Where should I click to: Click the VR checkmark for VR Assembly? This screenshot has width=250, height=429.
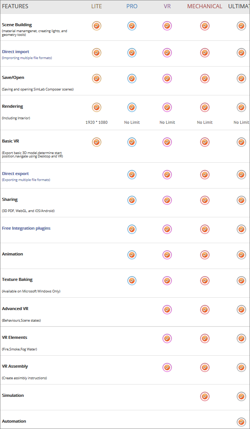coord(167,367)
